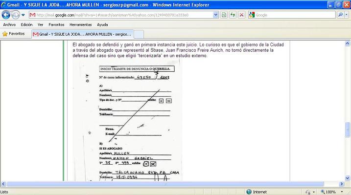Viewport: 351px width, 195px height.
Task: Click the Favoritos star button
Action: (13, 34)
